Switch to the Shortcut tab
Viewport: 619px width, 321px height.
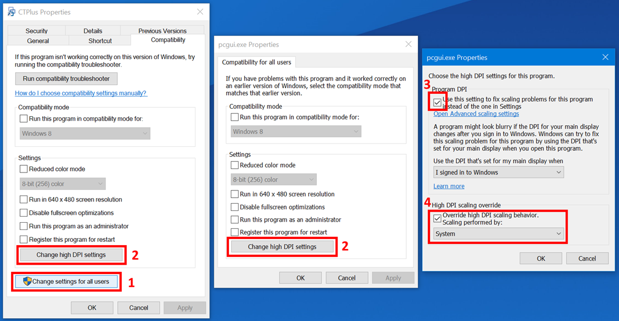(100, 41)
